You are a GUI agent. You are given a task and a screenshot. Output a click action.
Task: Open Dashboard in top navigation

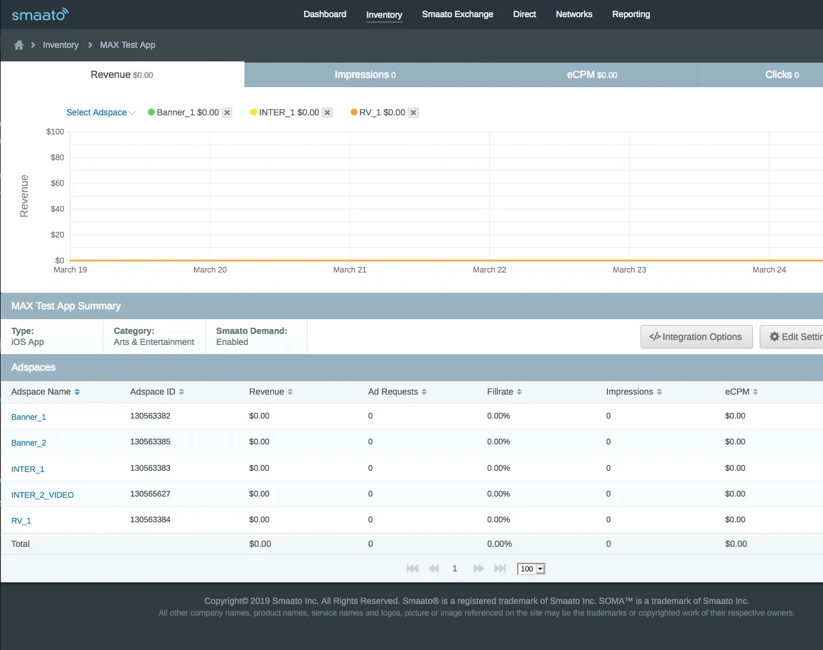(325, 14)
